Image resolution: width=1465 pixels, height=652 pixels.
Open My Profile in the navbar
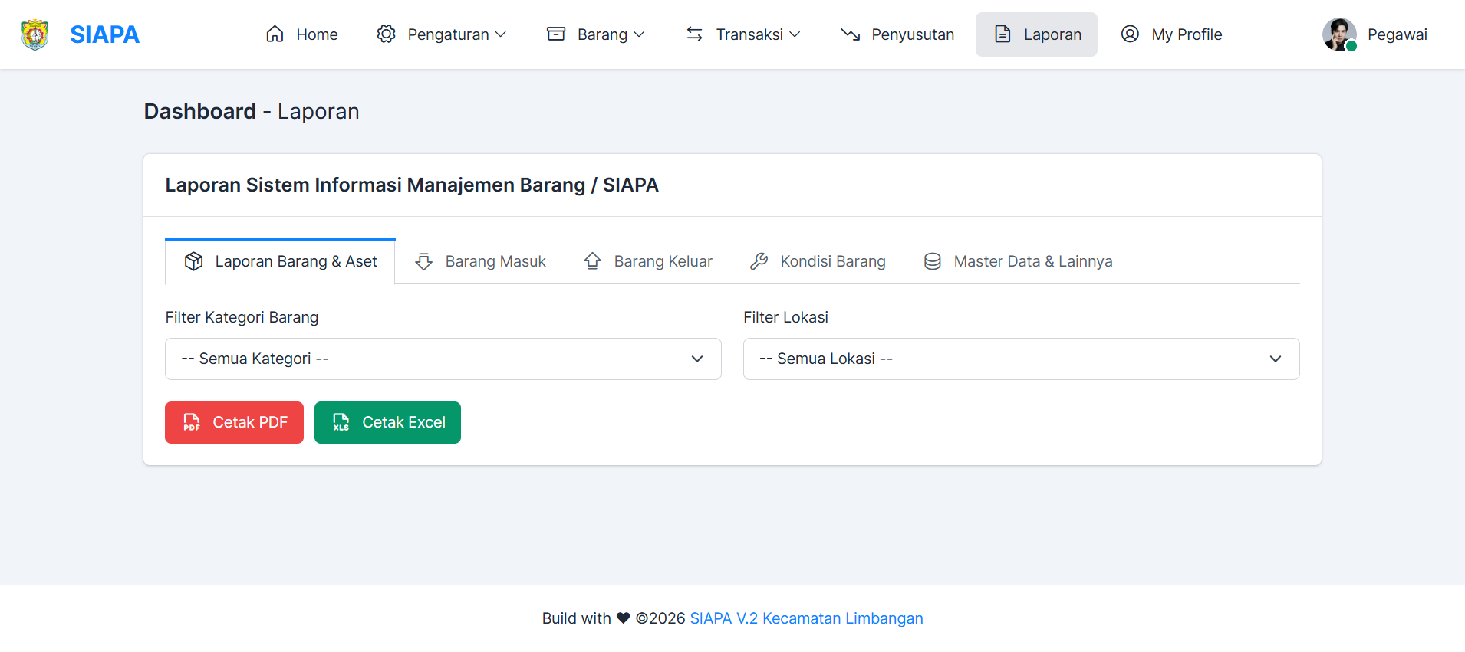click(1171, 34)
